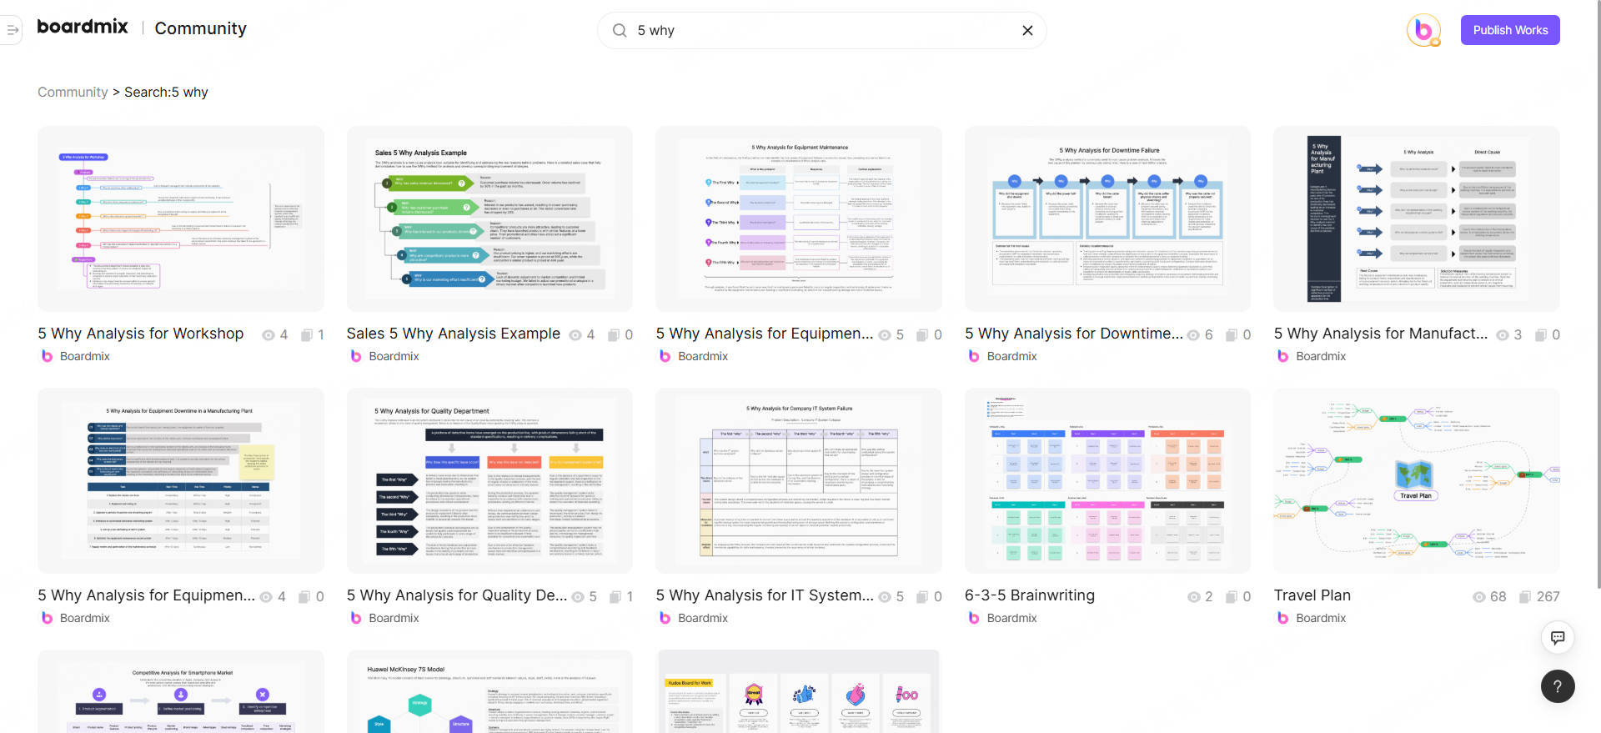The width and height of the screenshot is (1601, 733).
Task: Open the user profile avatar
Action: tap(1423, 30)
